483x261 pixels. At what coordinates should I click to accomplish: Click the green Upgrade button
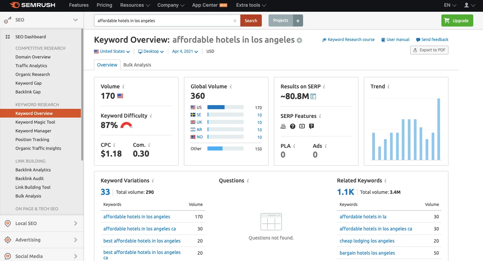pos(457,21)
